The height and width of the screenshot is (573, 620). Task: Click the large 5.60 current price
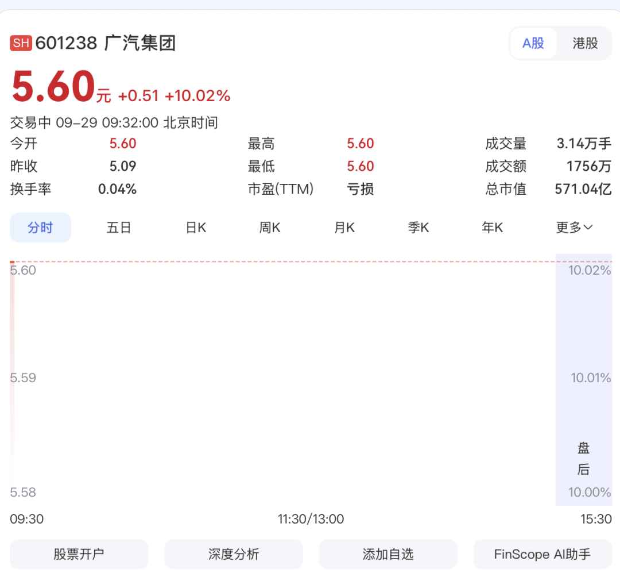tap(53, 86)
